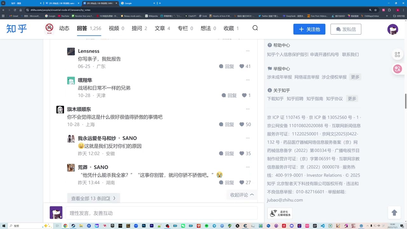Click the back-to-top arrow button

394,213
